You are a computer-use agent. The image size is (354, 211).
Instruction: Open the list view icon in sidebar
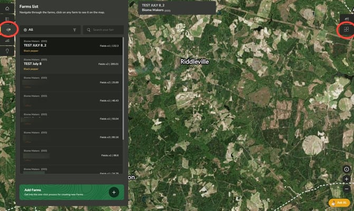coord(7,19)
